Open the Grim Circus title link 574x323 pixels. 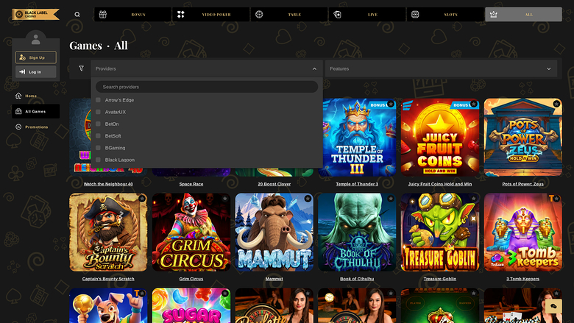(191, 279)
